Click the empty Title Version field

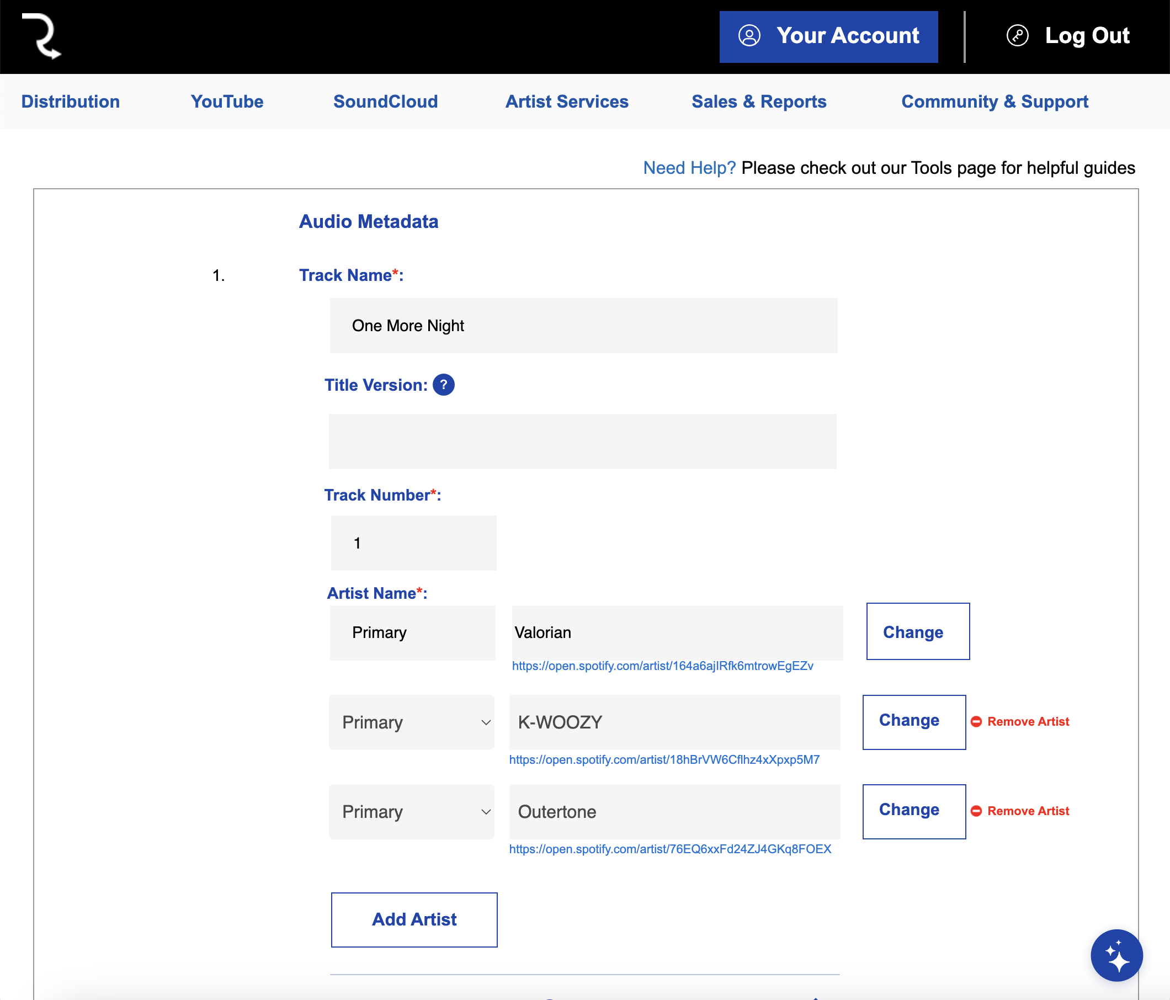[582, 441]
